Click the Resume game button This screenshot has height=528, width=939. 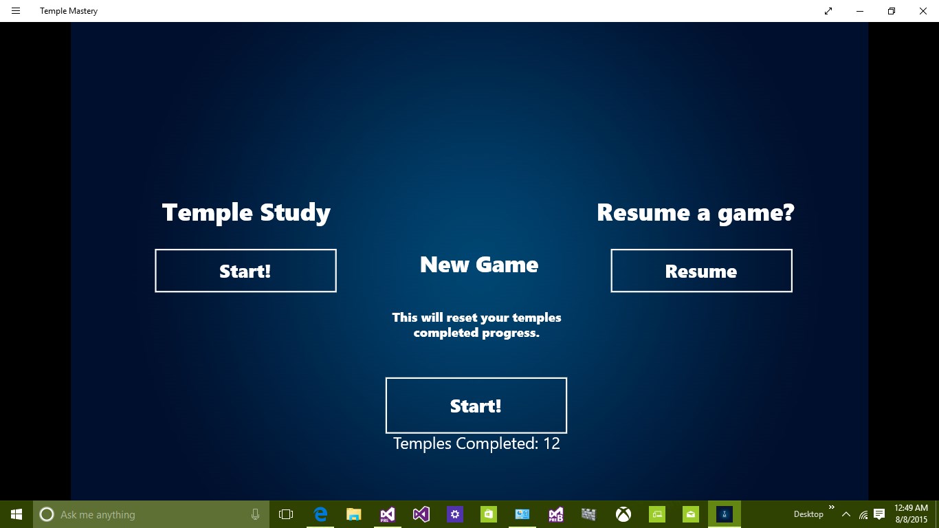pos(701,271)
